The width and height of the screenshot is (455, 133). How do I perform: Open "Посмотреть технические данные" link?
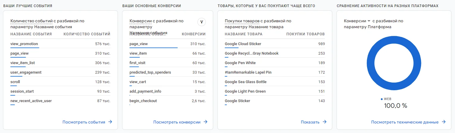[405, 122]
